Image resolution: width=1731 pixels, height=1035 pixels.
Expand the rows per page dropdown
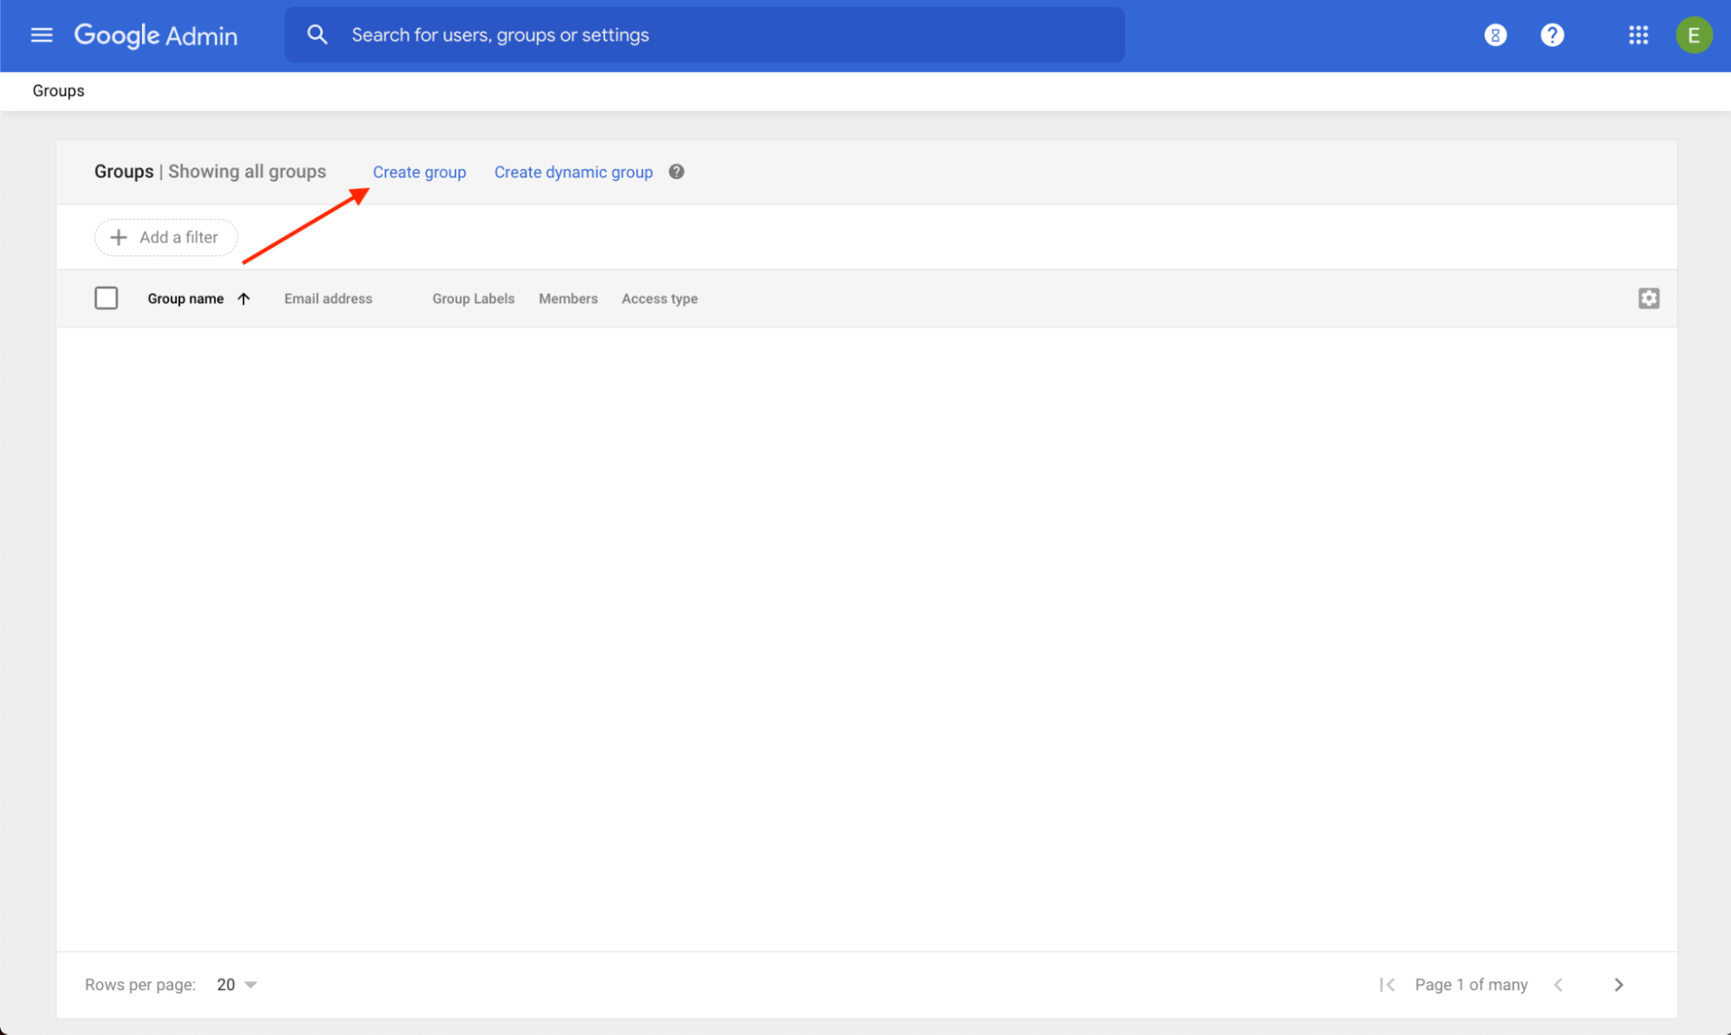[251, 985]
